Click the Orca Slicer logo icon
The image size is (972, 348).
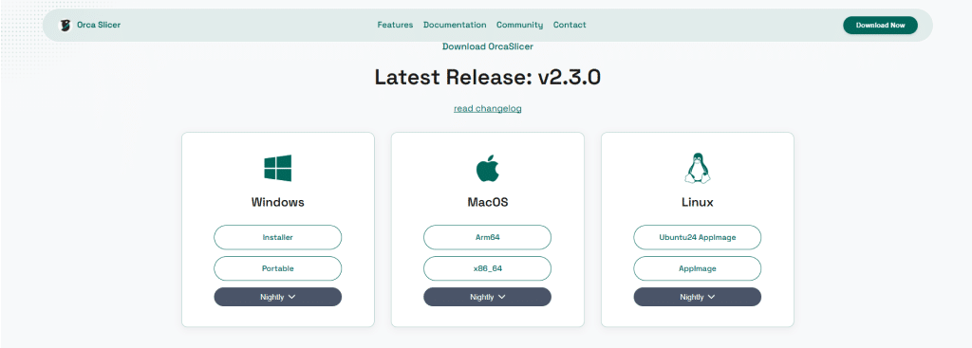(x=65, y=26)
